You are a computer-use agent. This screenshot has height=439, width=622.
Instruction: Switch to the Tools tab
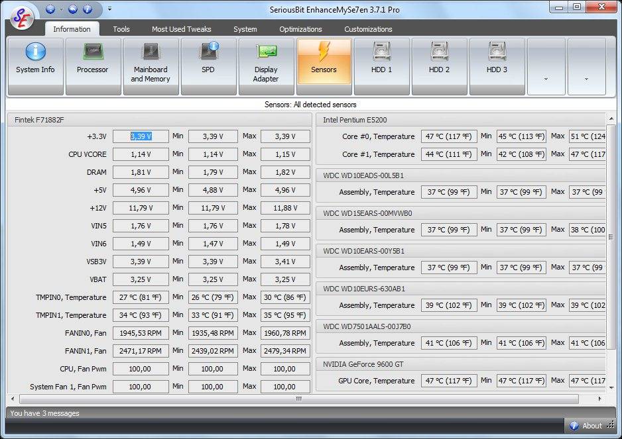121,29
